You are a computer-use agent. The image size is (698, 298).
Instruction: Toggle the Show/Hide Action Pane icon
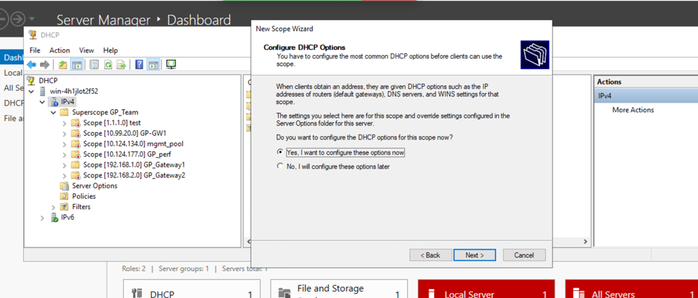(152, 65)
